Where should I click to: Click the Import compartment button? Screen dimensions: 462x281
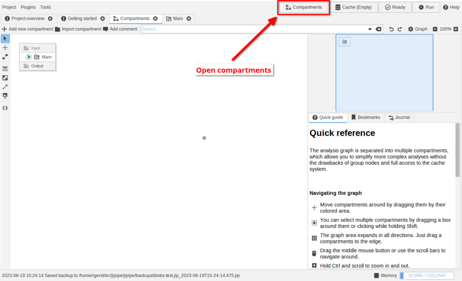coord(78,29)
